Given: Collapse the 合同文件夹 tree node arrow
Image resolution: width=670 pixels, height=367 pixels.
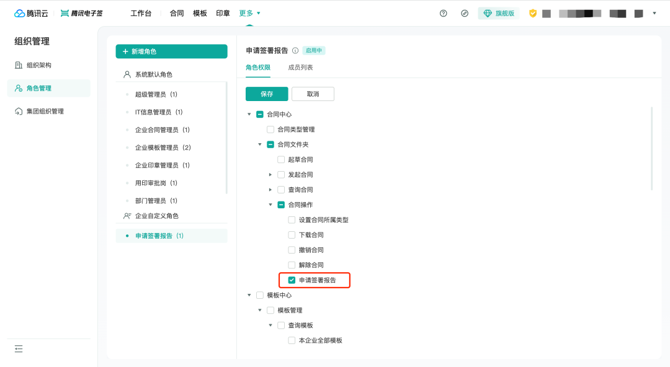Looking at the screenshot, I should (x=260, y=144).
